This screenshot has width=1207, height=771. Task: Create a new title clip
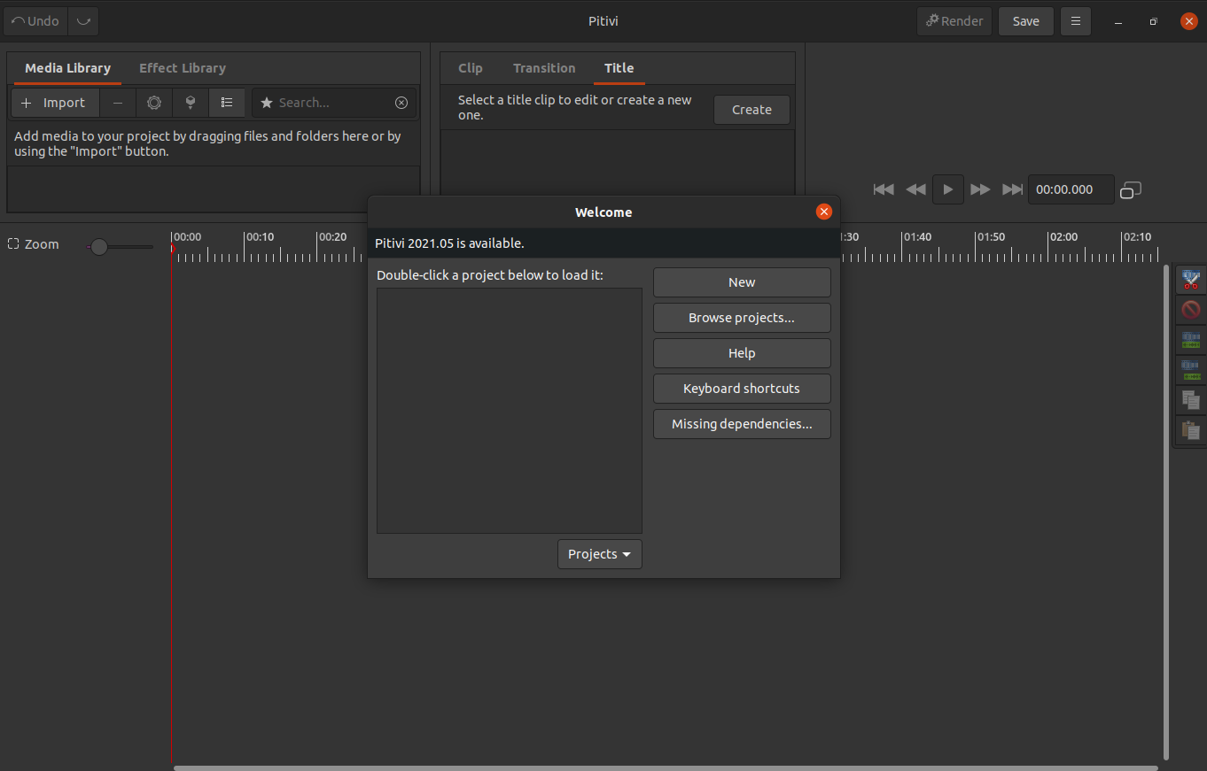[x=751, y=110]
